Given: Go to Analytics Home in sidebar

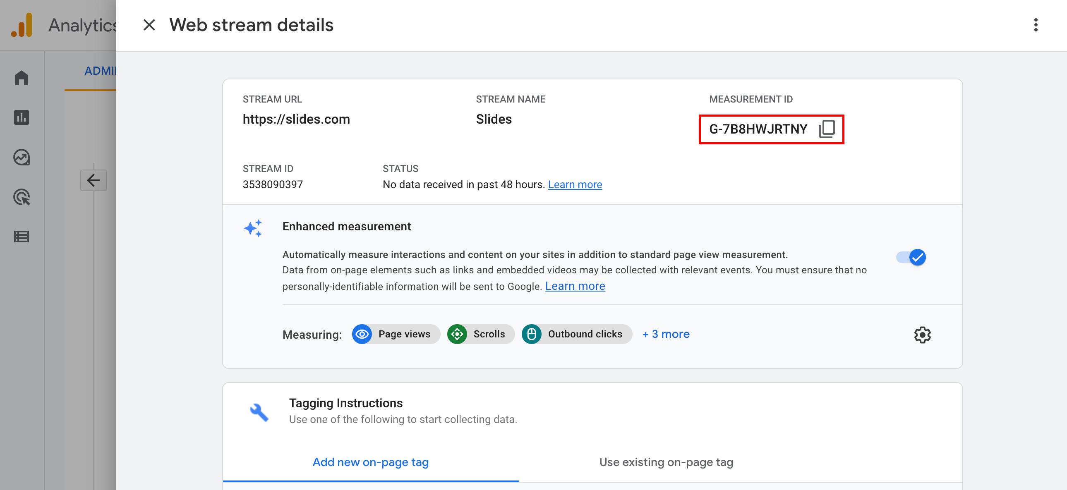Looking at the screenshot, I should 22,78.
